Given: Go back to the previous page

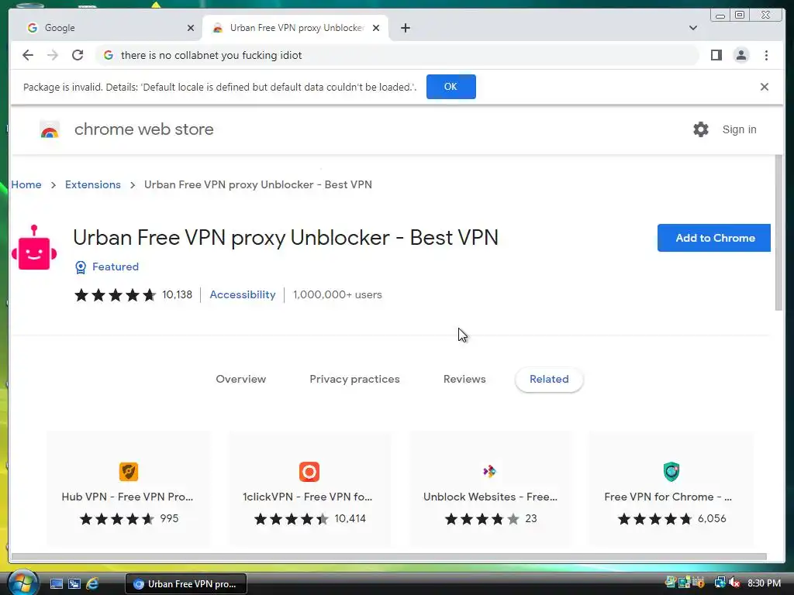Looking at the screenshot, I should (28, 55).
